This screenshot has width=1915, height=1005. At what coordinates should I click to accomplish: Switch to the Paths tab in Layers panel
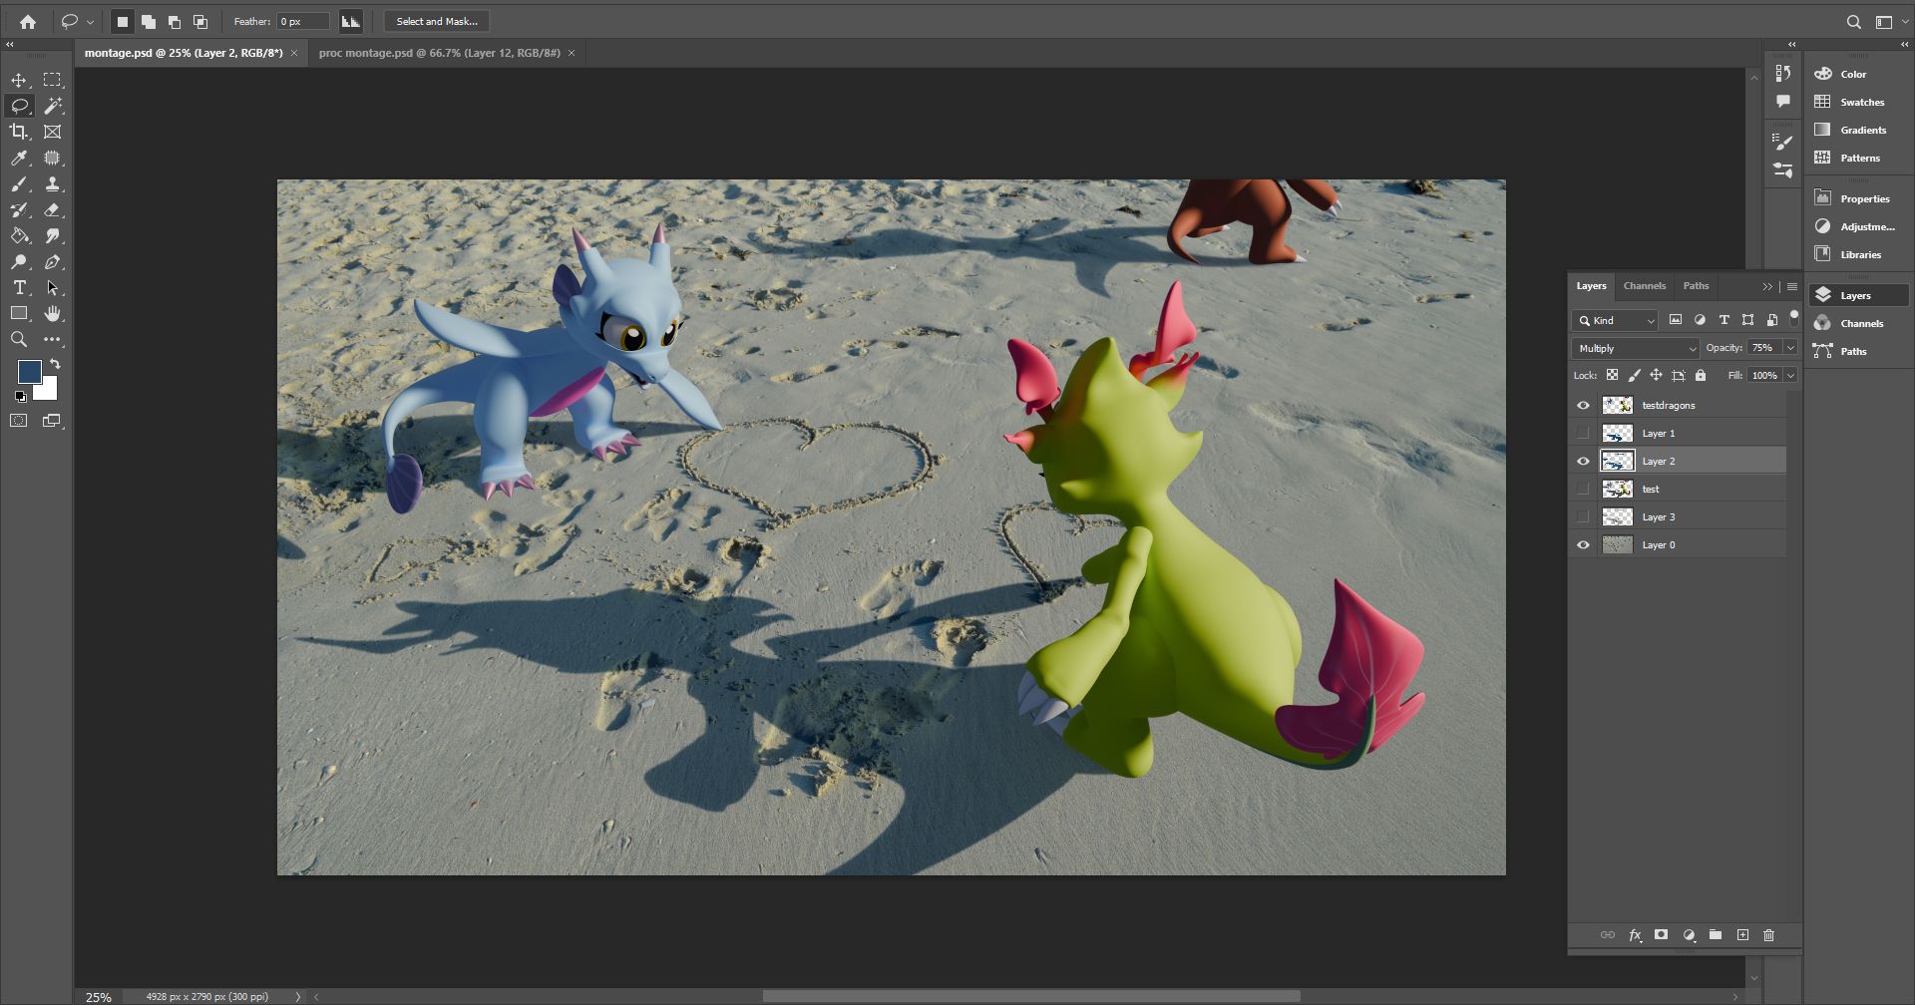click(x=1696, y=286)
